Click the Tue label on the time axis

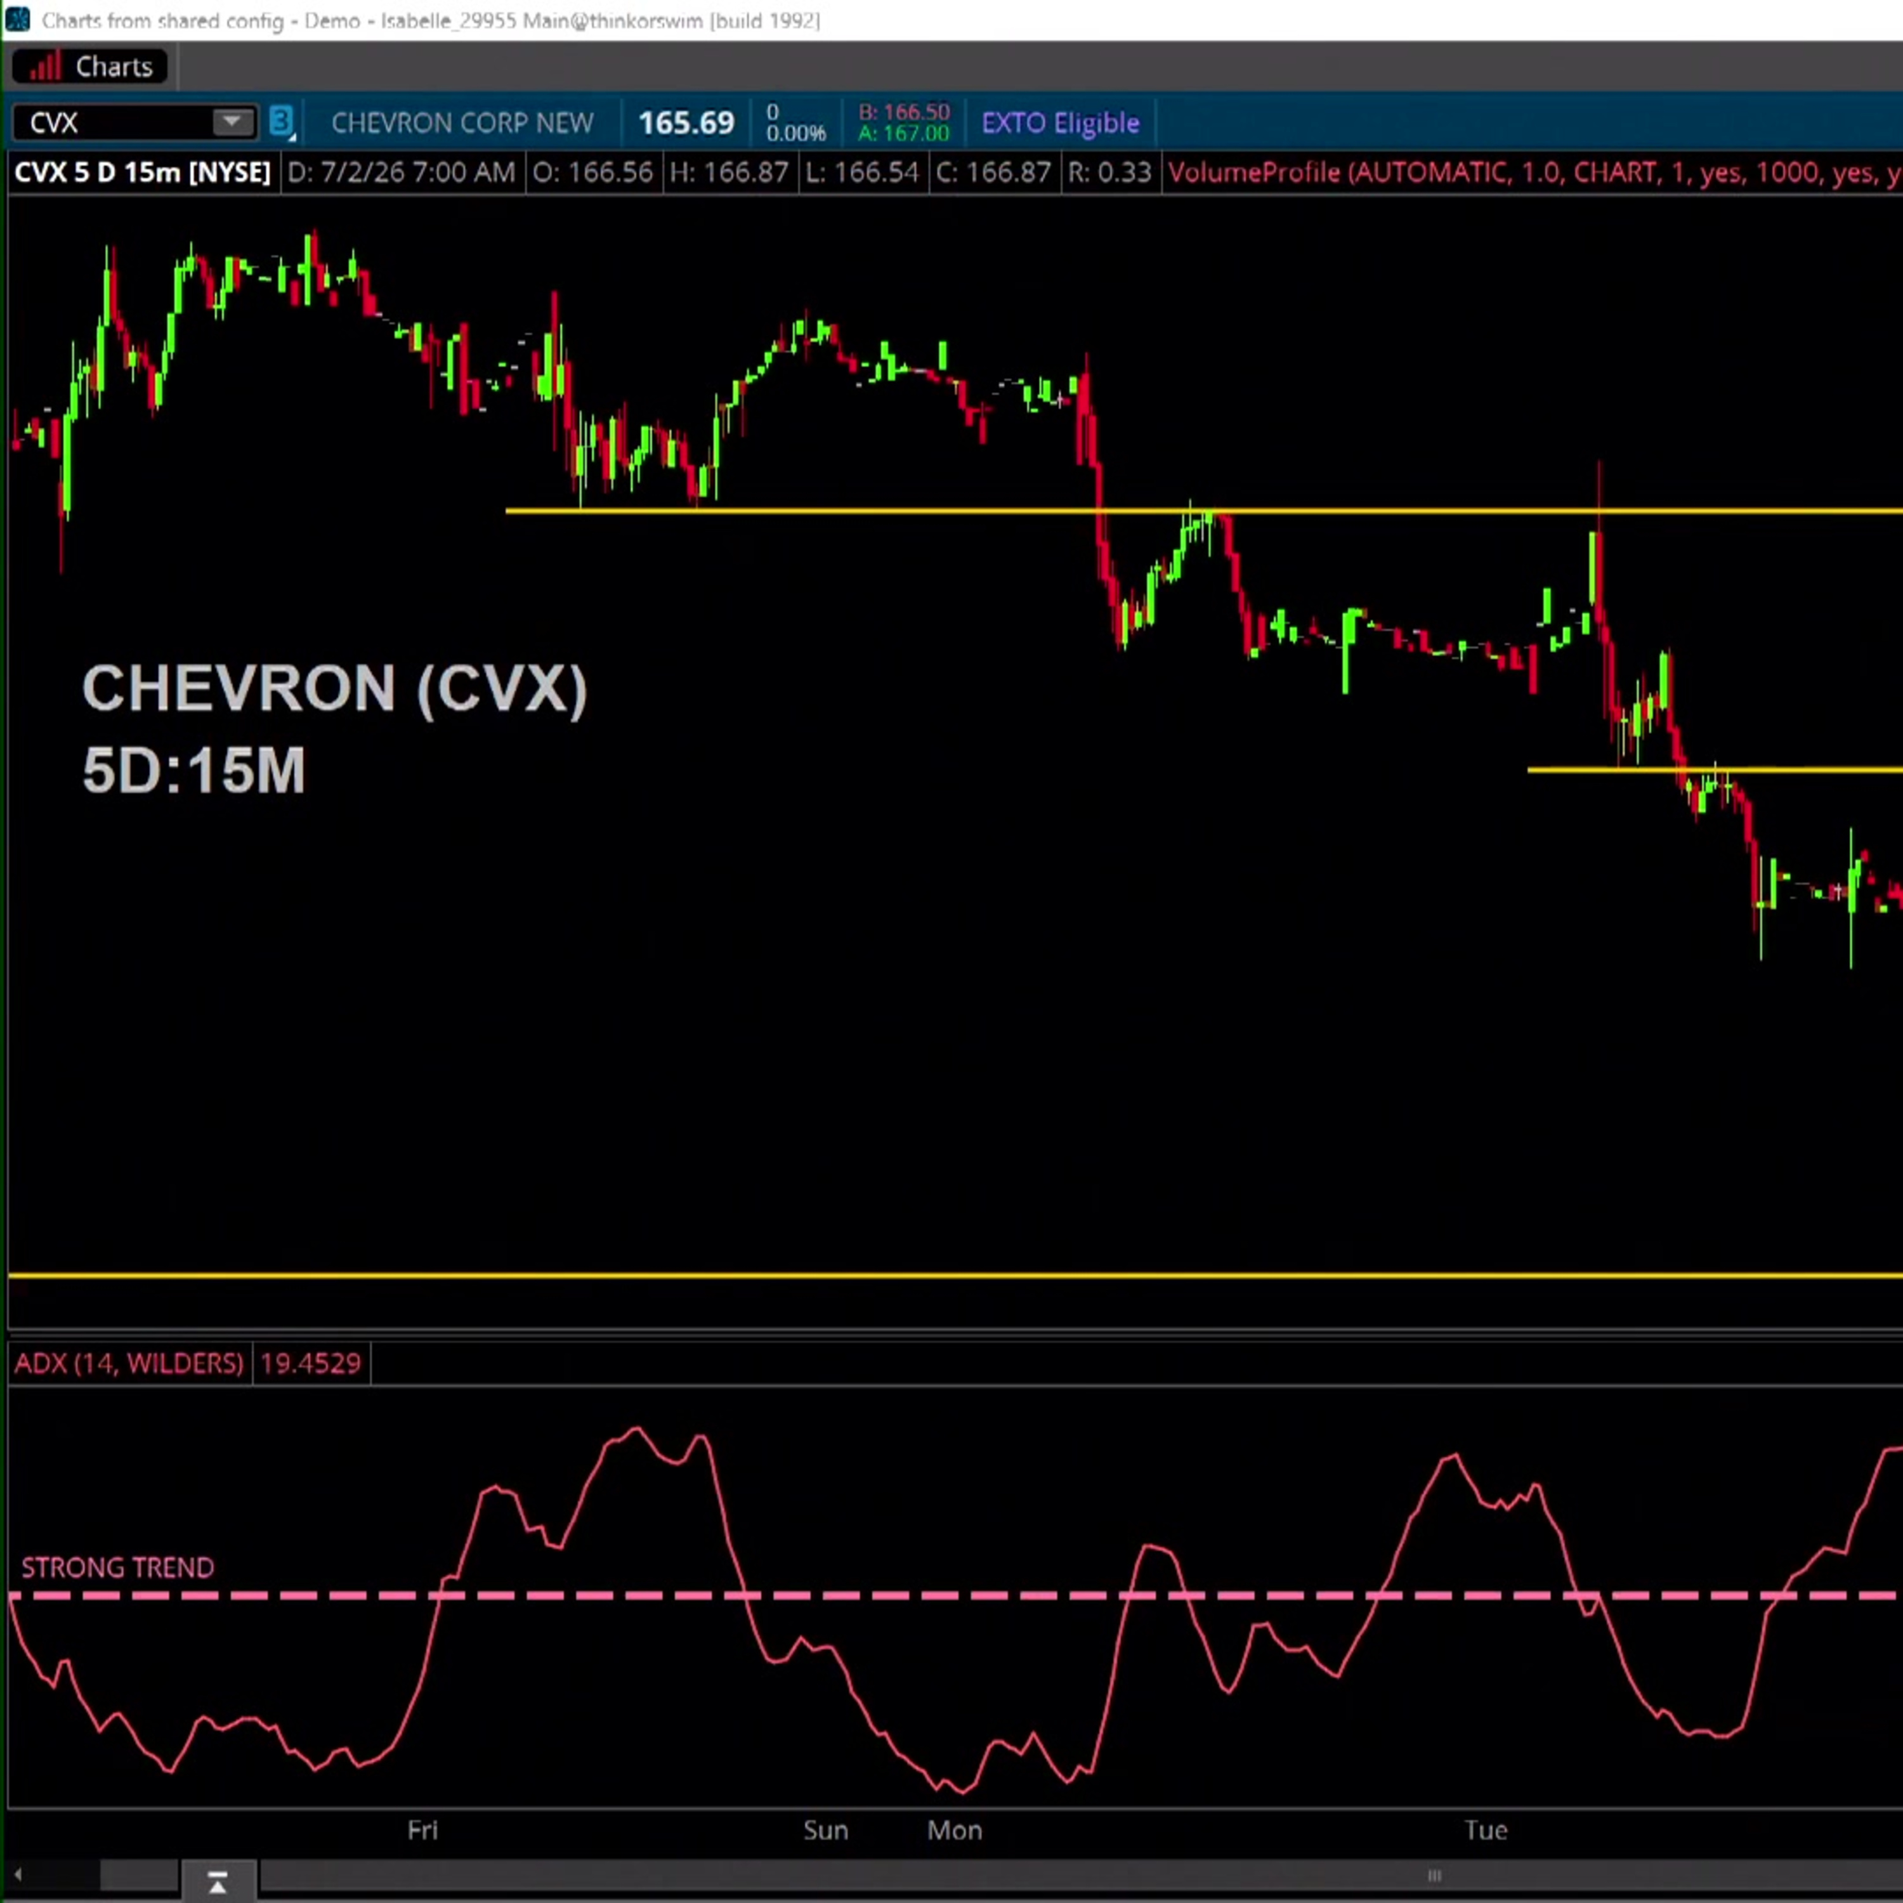tap(1486, 1830)
